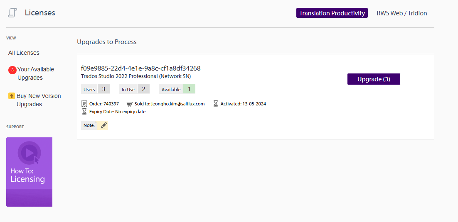Click Expiry Date: No expiry date text
Image resolution: width=458 pixels, height=222 pixels.
click(x=117, y=112)
